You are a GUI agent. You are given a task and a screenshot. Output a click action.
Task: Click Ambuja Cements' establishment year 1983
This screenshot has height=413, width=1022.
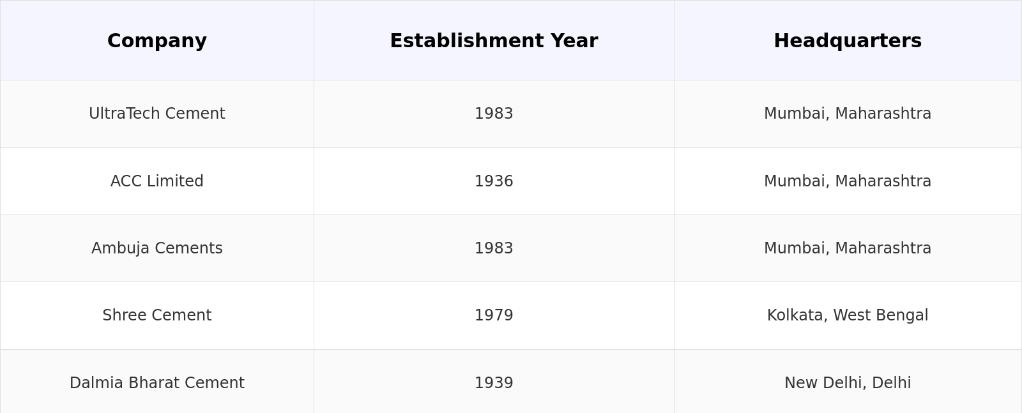tap(493, 248)
